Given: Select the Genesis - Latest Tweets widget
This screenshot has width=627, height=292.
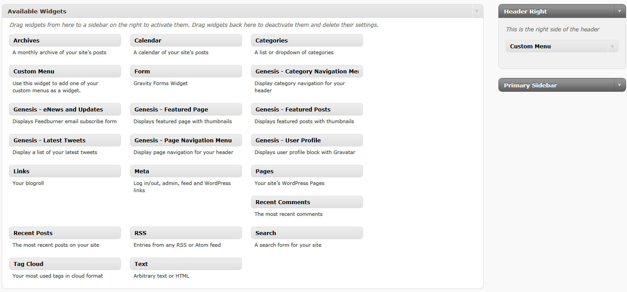Looking at the screenshot, I should (x=65, y=140).
